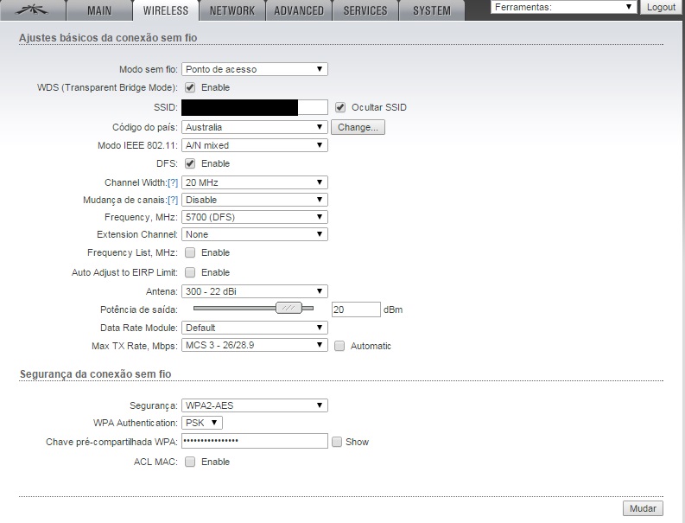Switch to the MAIN tab

point(99,10)
